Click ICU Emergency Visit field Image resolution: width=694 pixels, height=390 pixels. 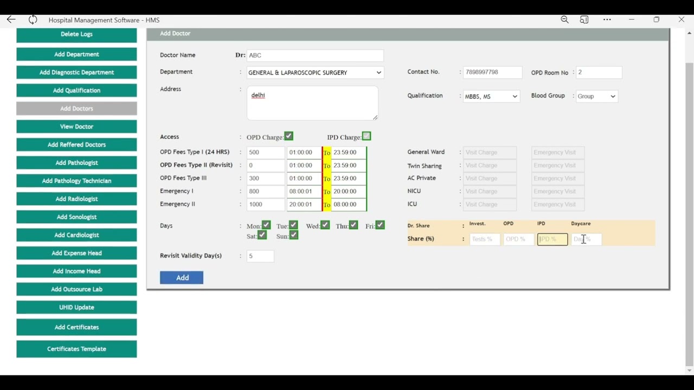(x=558, y=204)
